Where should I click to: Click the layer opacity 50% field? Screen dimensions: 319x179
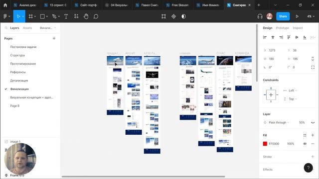(302, 123)
